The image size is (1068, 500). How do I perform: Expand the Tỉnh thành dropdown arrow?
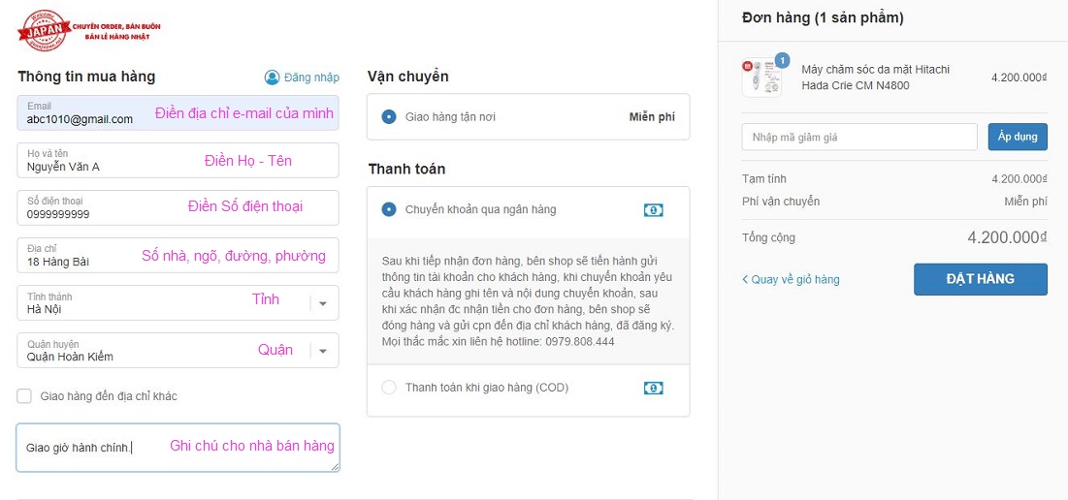tap(323, 303)
